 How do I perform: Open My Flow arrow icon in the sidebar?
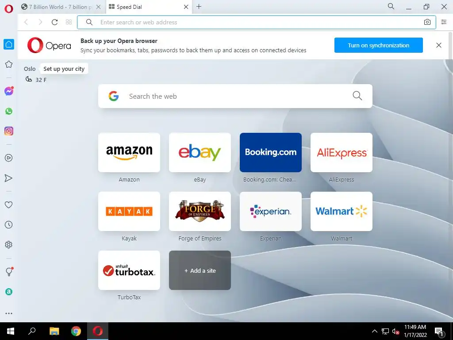[x=9, y=178]
